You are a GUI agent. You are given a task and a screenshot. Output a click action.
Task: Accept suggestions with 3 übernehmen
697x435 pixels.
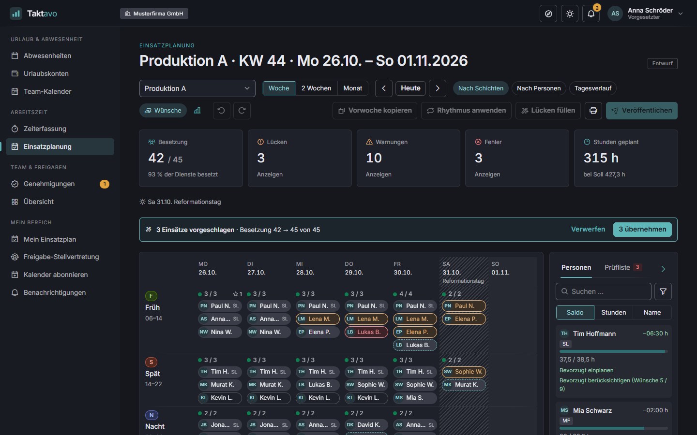642,230
